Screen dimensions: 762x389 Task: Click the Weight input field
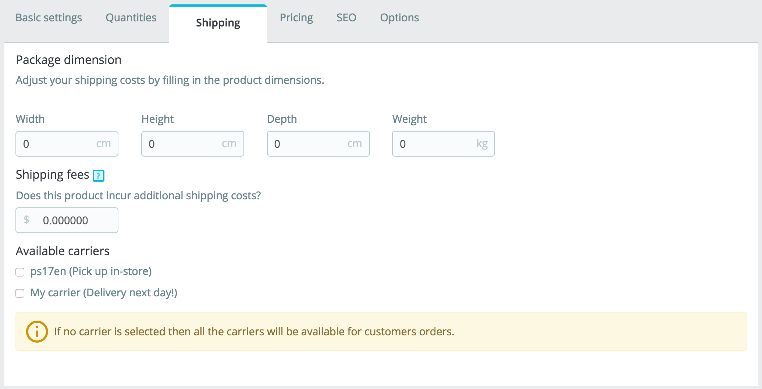(444, 144)
